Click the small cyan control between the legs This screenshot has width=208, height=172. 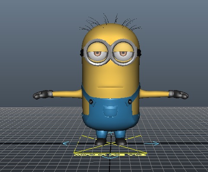(x=111, y=133)
